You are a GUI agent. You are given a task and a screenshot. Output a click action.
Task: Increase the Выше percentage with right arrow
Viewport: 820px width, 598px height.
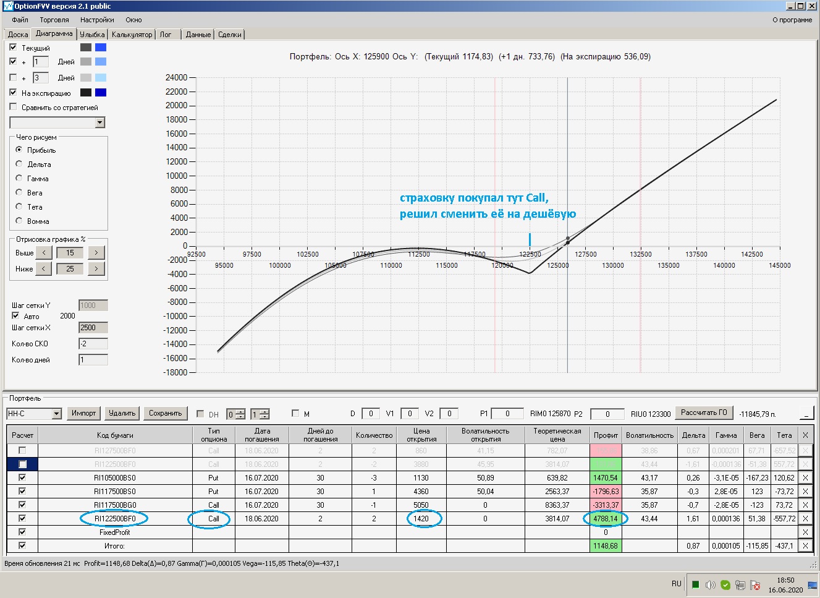tap(96, 252)
